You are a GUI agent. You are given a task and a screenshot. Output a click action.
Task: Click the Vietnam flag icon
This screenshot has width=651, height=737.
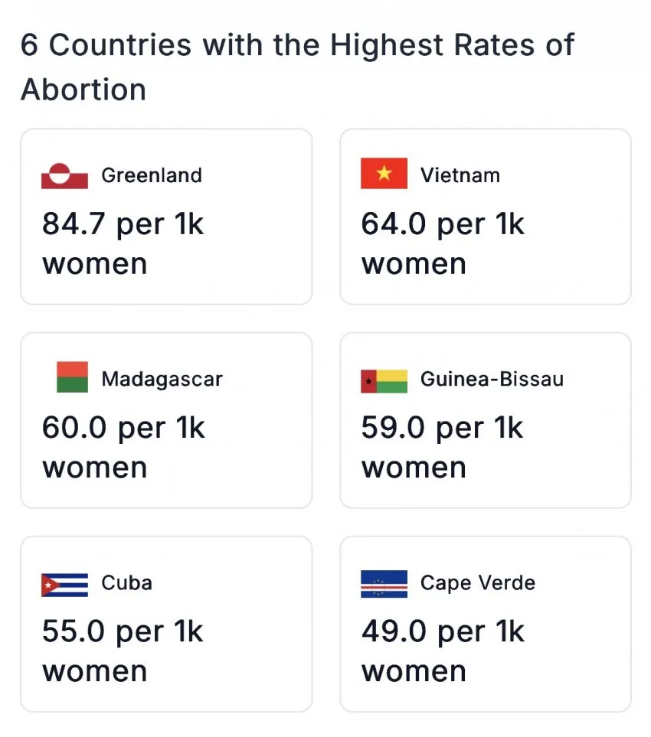[384, 174]
